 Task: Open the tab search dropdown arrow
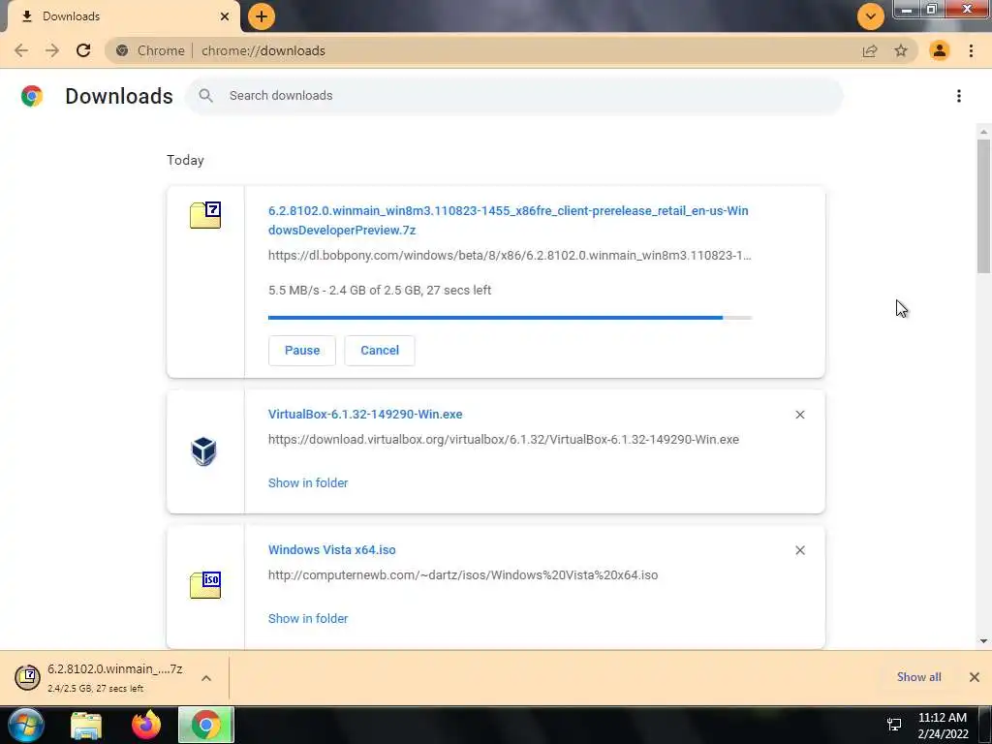pos(871,16)
